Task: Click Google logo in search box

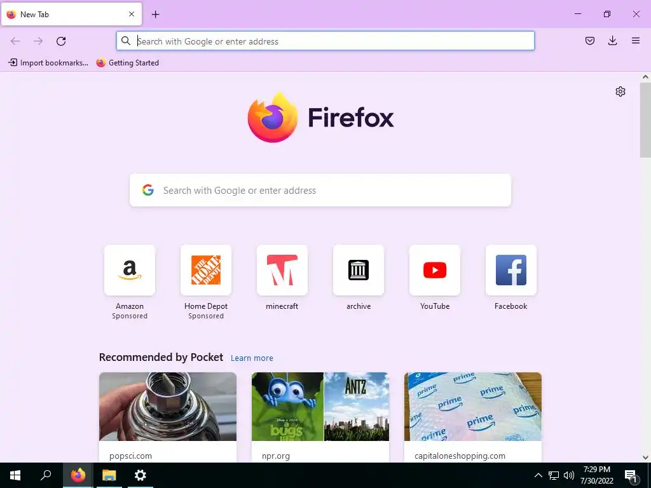Action: pyautogui.click(x=147, y=190)
